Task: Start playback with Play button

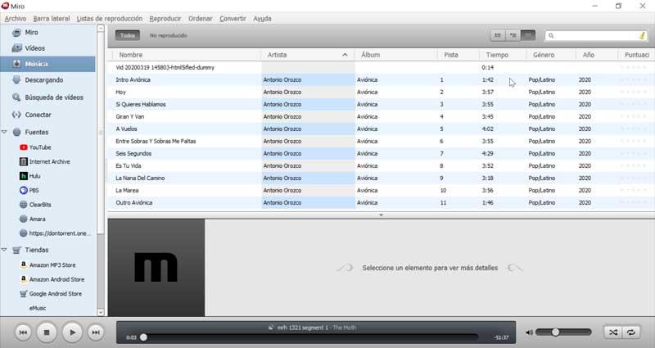Action: [72, 332]
